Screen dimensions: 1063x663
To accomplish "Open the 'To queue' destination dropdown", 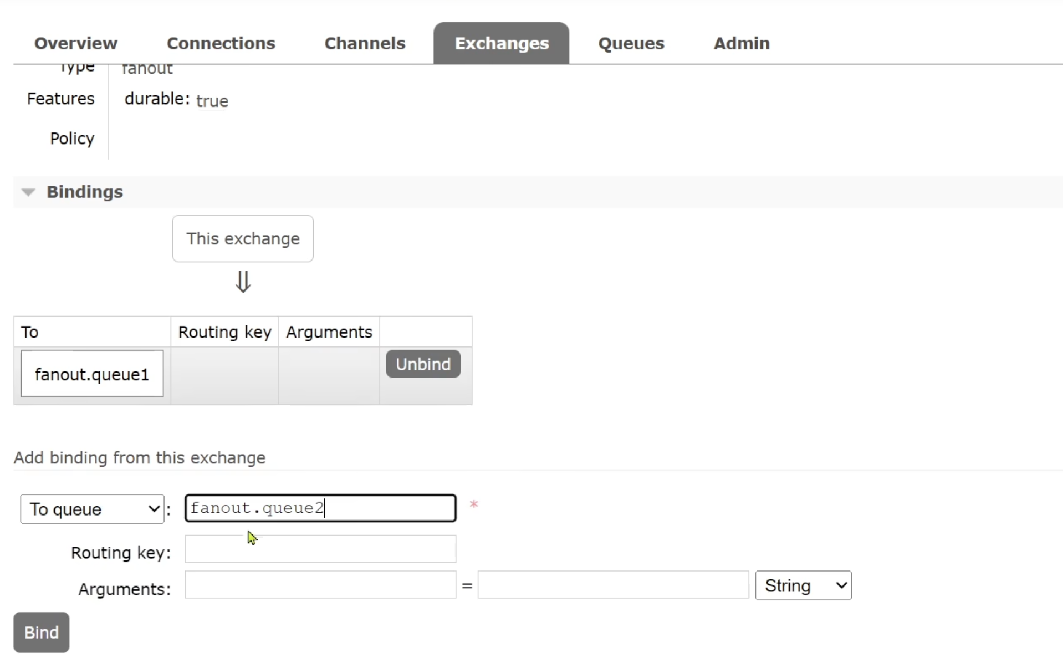I will pos(92,509).
